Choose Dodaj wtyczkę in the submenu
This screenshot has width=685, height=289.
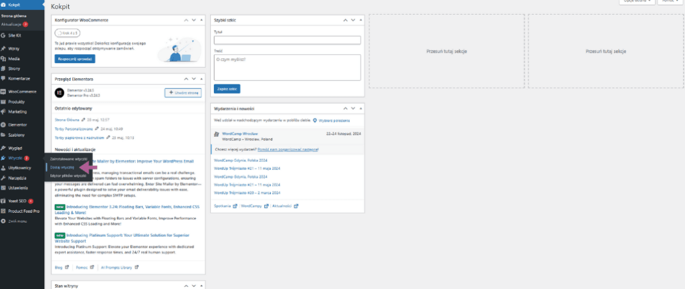coord(62,167)
